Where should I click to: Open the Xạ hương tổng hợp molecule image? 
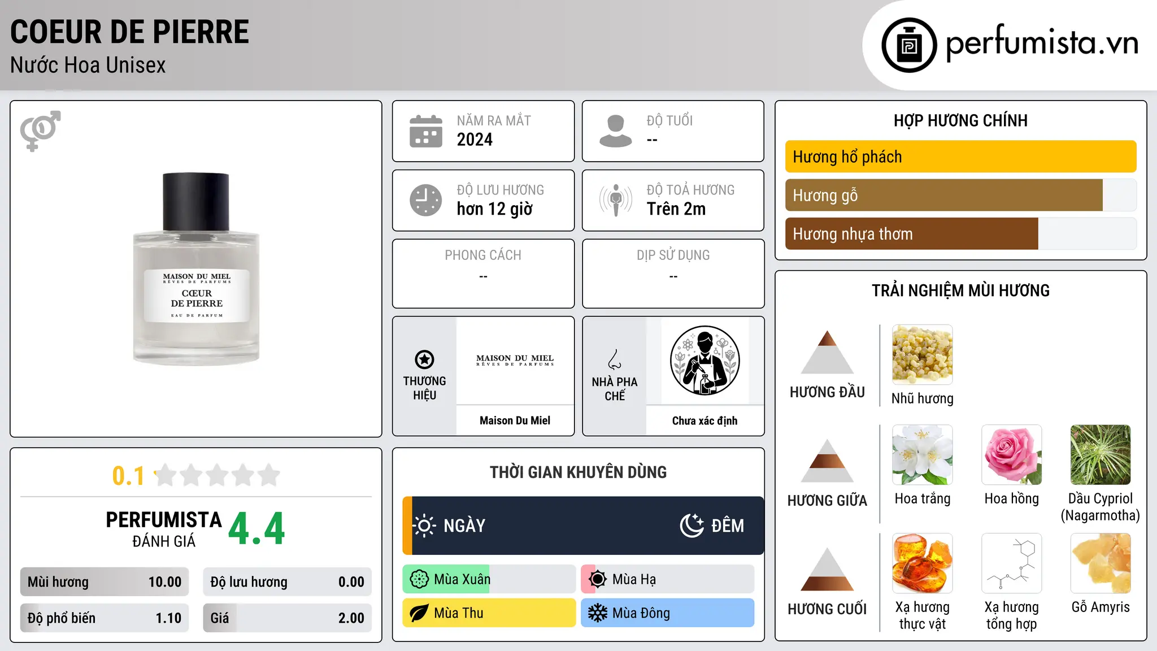(1011, 563)
